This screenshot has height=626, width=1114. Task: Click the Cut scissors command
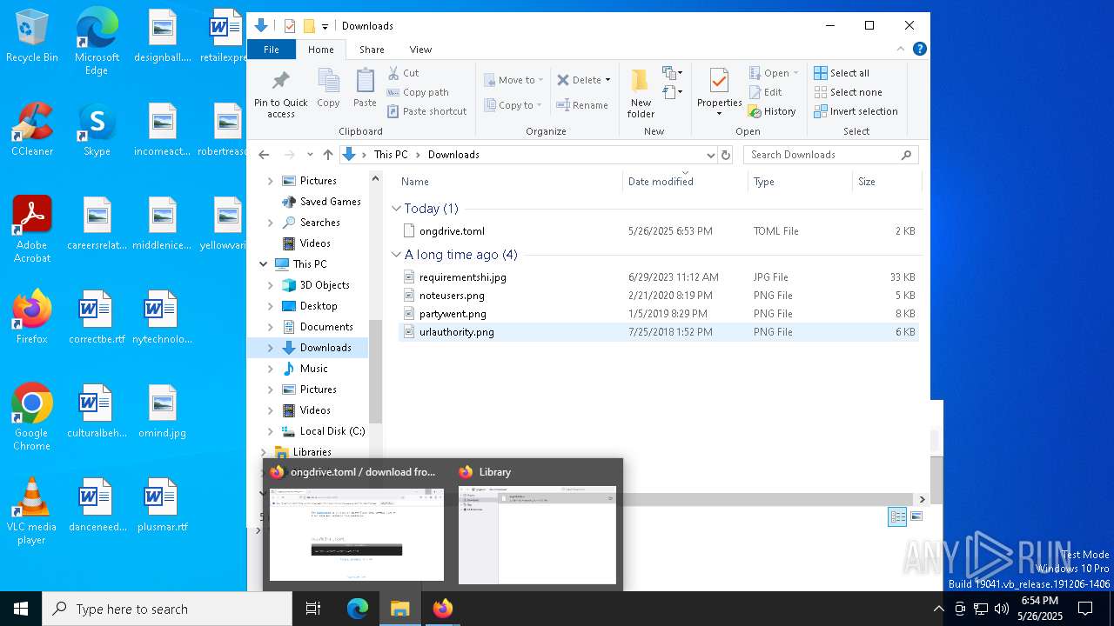pyautogui.click(x=403, y=73)
